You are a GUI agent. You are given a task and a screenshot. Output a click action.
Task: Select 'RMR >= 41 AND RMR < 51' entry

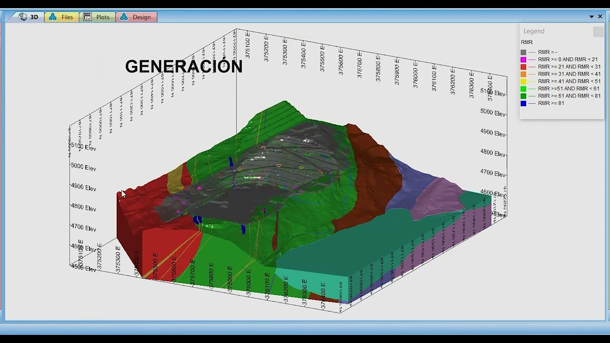point(569,81)
